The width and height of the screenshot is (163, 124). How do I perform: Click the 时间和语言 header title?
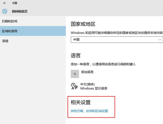point(20,11)
